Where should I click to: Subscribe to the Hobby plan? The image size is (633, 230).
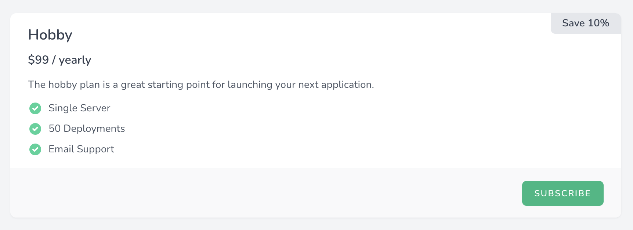(563, 193)
